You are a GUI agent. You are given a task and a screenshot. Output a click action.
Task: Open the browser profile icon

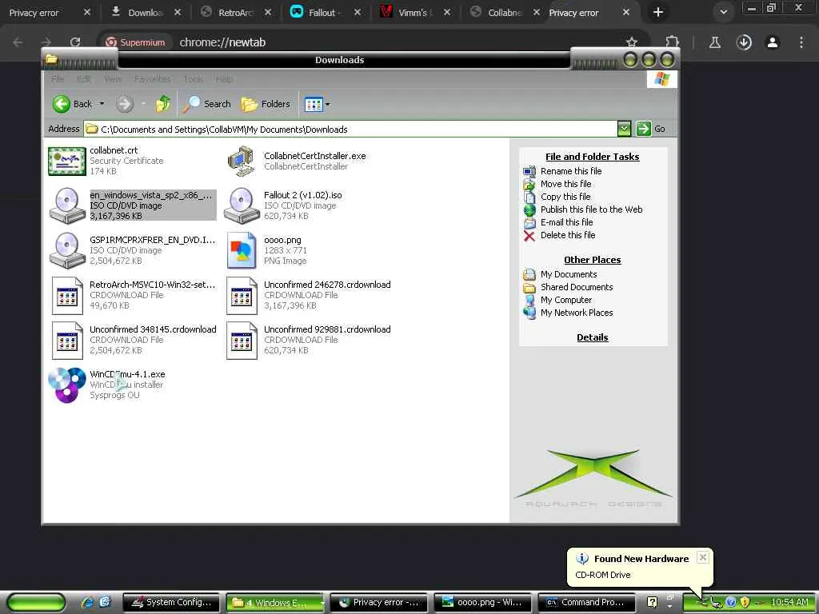(x=773, y=42)
